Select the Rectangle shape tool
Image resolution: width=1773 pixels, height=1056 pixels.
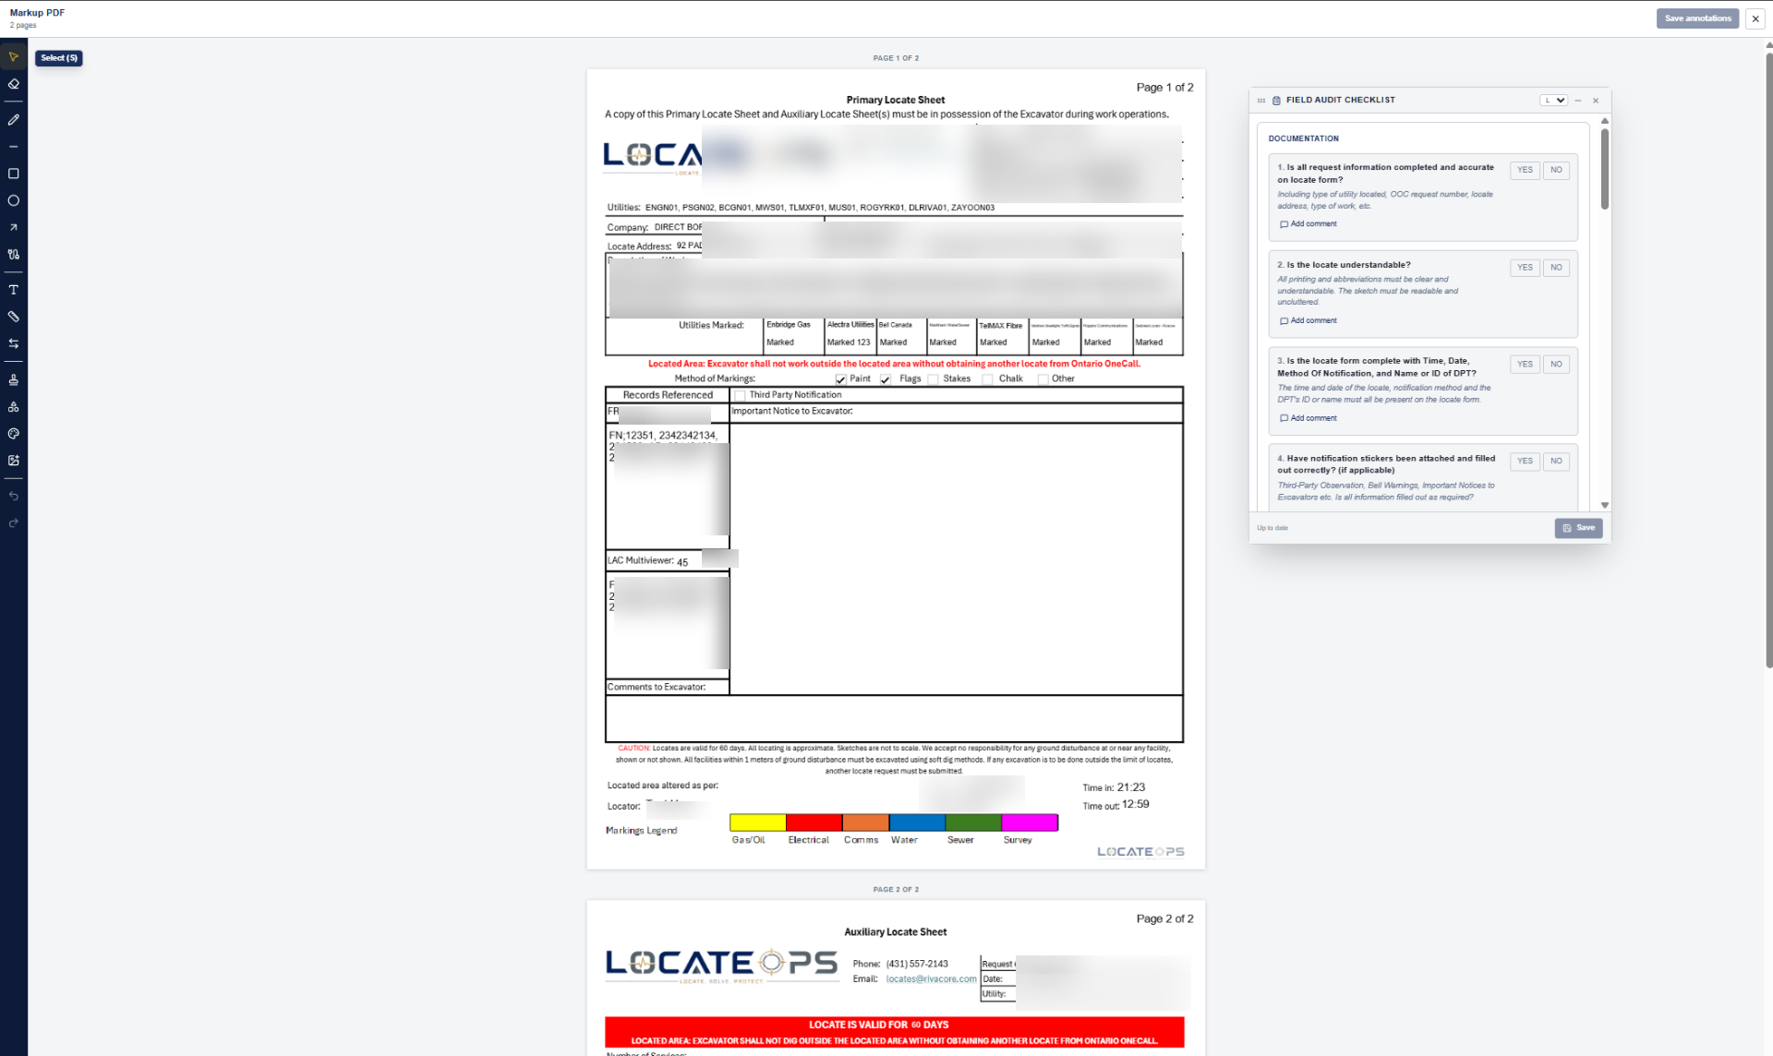click(x=13, y=174)
